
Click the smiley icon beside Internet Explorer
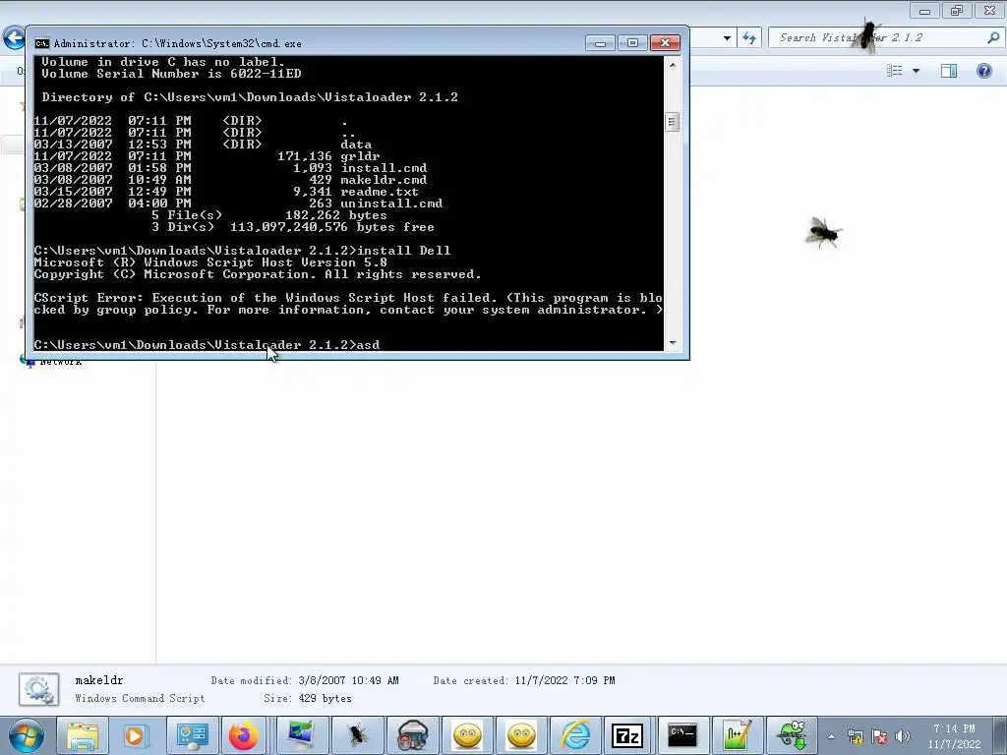(x=521, y=735)
